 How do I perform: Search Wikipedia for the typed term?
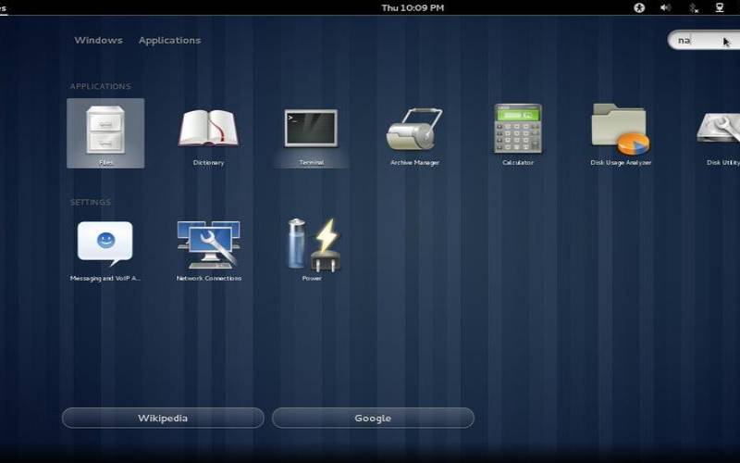pyautogui.click(x=163, y=419)
